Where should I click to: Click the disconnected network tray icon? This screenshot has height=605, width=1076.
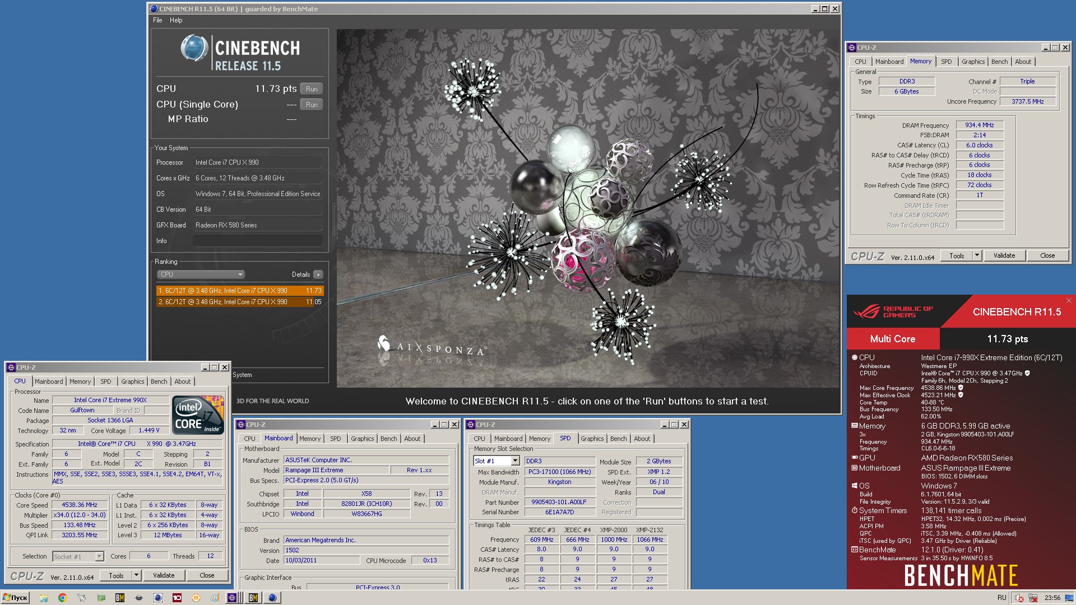(x=1033, y=598)
